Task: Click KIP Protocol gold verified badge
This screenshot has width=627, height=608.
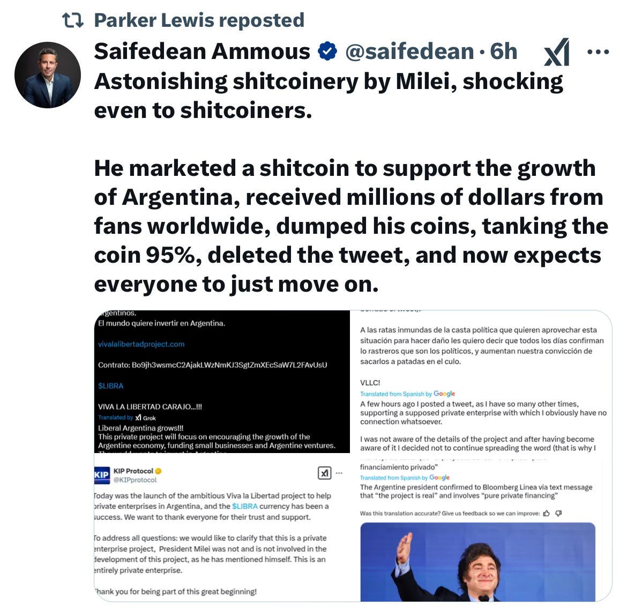Action: [x=158, y=471]
